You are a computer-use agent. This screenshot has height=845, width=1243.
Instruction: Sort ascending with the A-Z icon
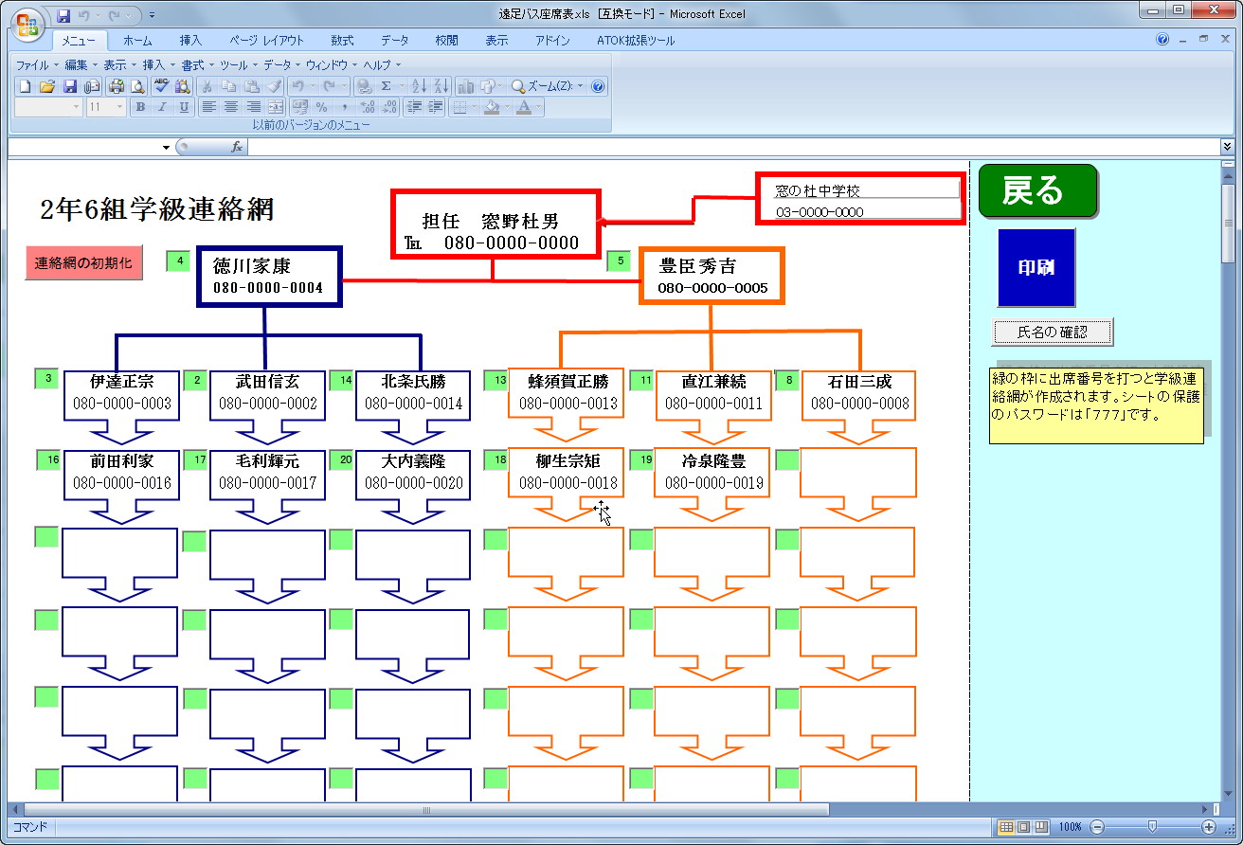pyautogui.click(x=417, y=85)
